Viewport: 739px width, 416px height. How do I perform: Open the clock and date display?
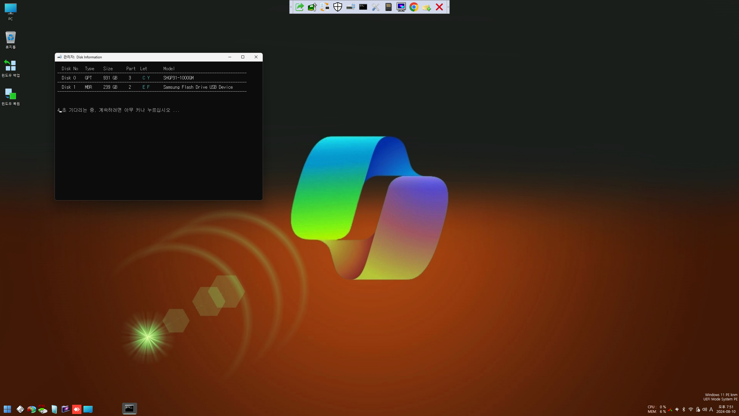pos(726,409)
